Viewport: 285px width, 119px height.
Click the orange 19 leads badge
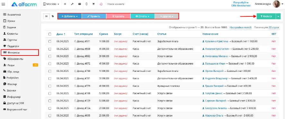[35, 65]
